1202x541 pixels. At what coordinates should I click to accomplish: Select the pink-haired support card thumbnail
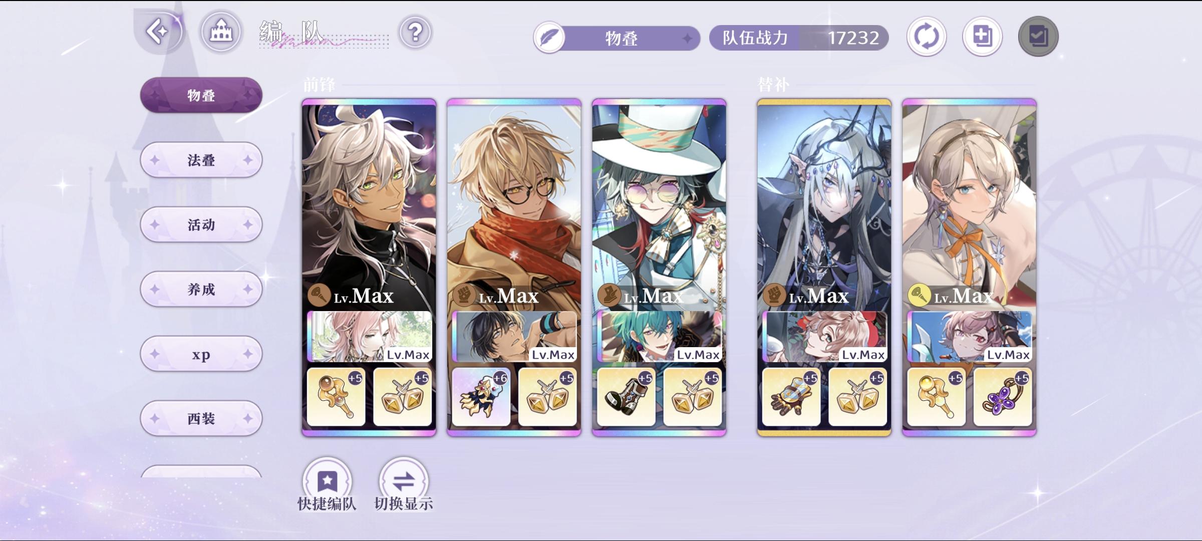coord(369,337)
